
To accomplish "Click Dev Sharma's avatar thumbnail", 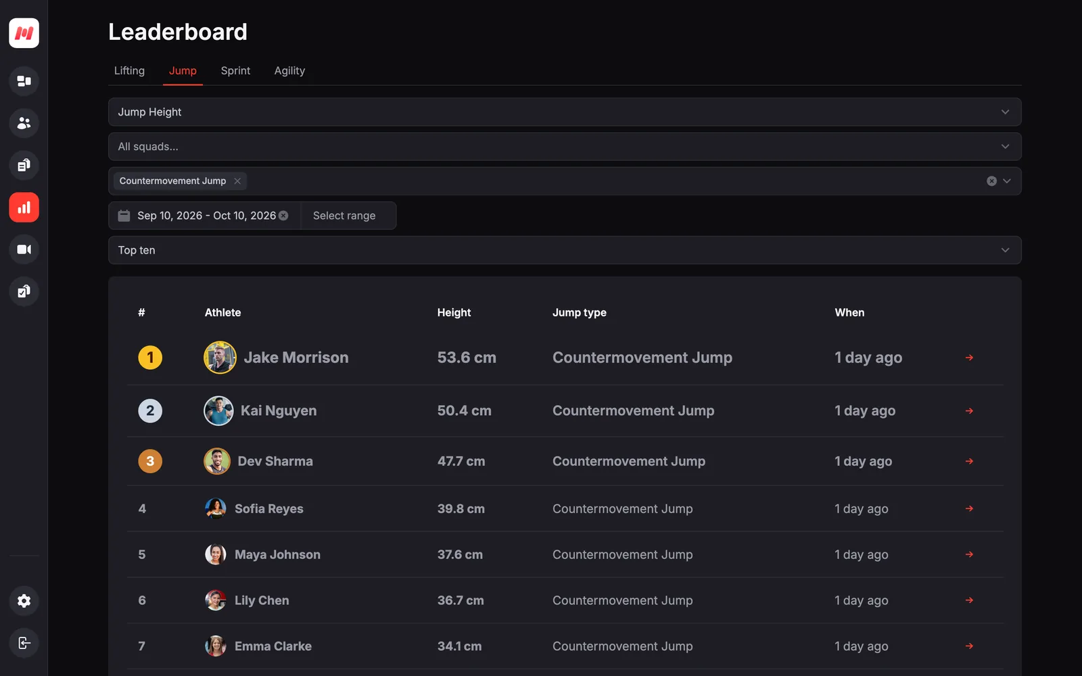I will (x=217, y=461).
